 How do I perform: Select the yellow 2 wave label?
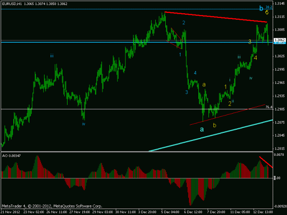(230, 104)
